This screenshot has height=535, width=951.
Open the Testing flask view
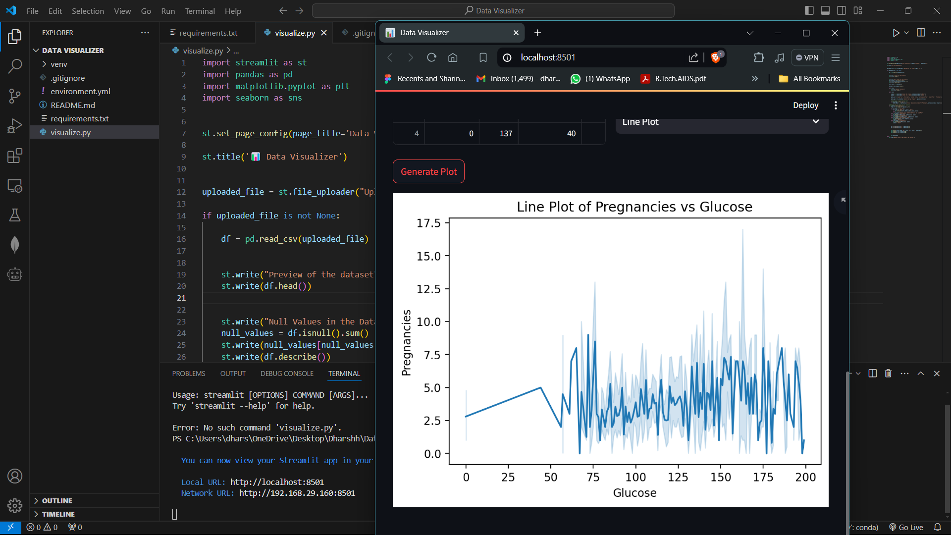point(15,215)
